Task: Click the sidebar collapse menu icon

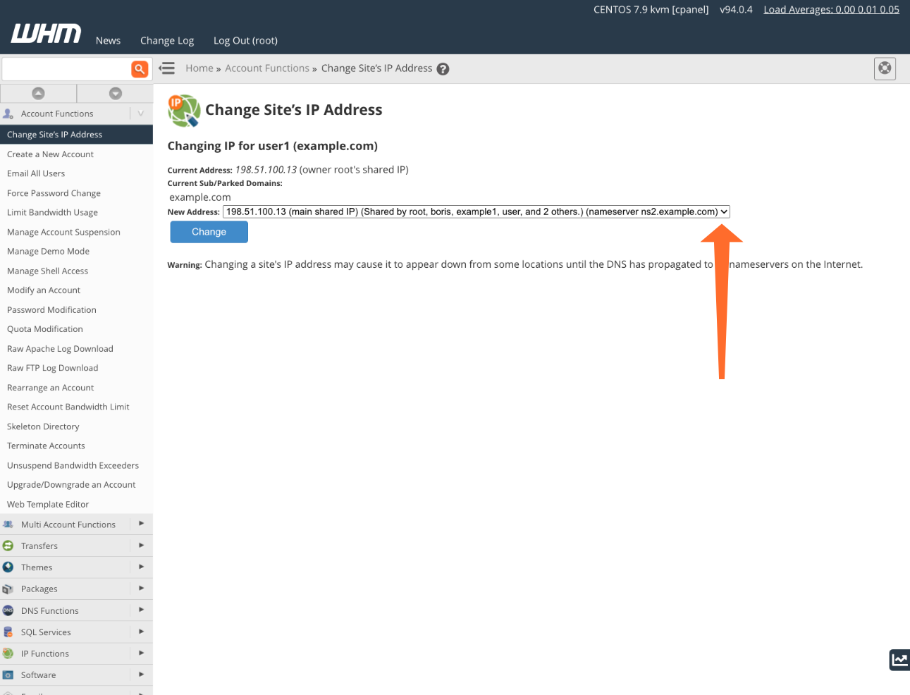Action: point(167,68)
